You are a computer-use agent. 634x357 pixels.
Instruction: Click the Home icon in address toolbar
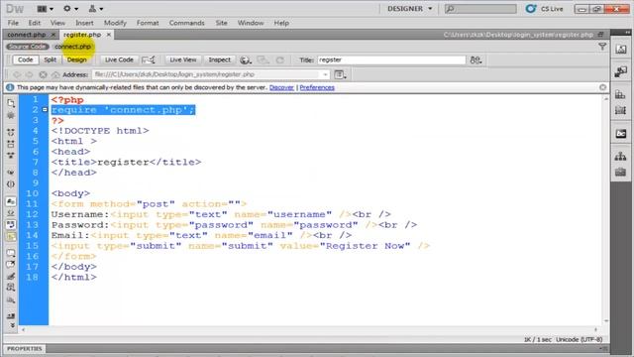(55, 74)
